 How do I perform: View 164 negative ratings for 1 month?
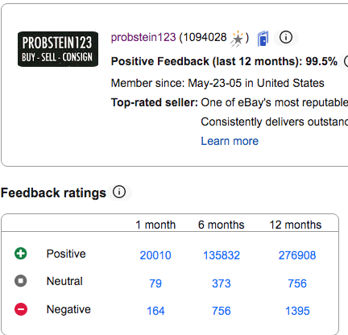[155, 311]
